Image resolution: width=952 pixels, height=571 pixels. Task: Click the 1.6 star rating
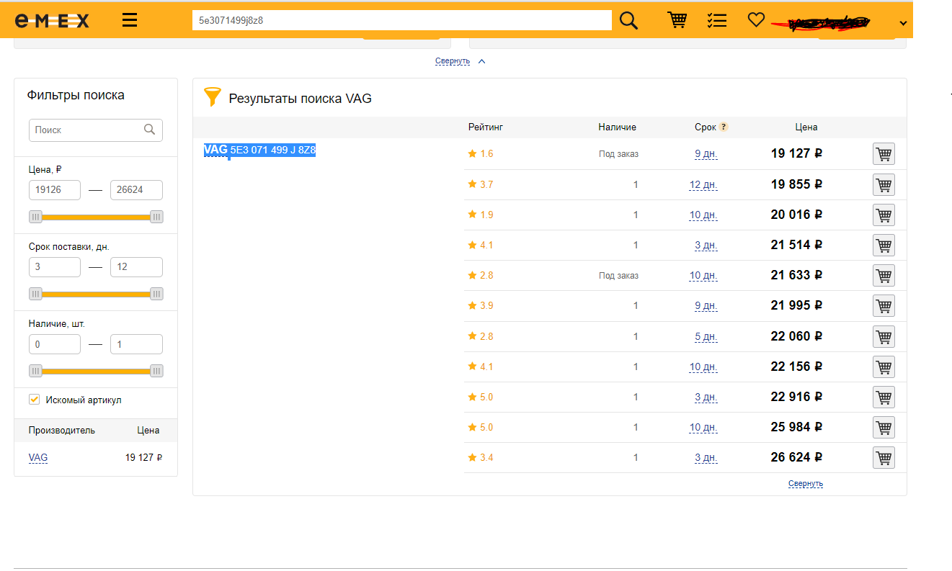[481, 154]
